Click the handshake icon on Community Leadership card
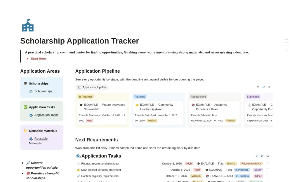The image size is (292, 182). (x=137, y=105)
